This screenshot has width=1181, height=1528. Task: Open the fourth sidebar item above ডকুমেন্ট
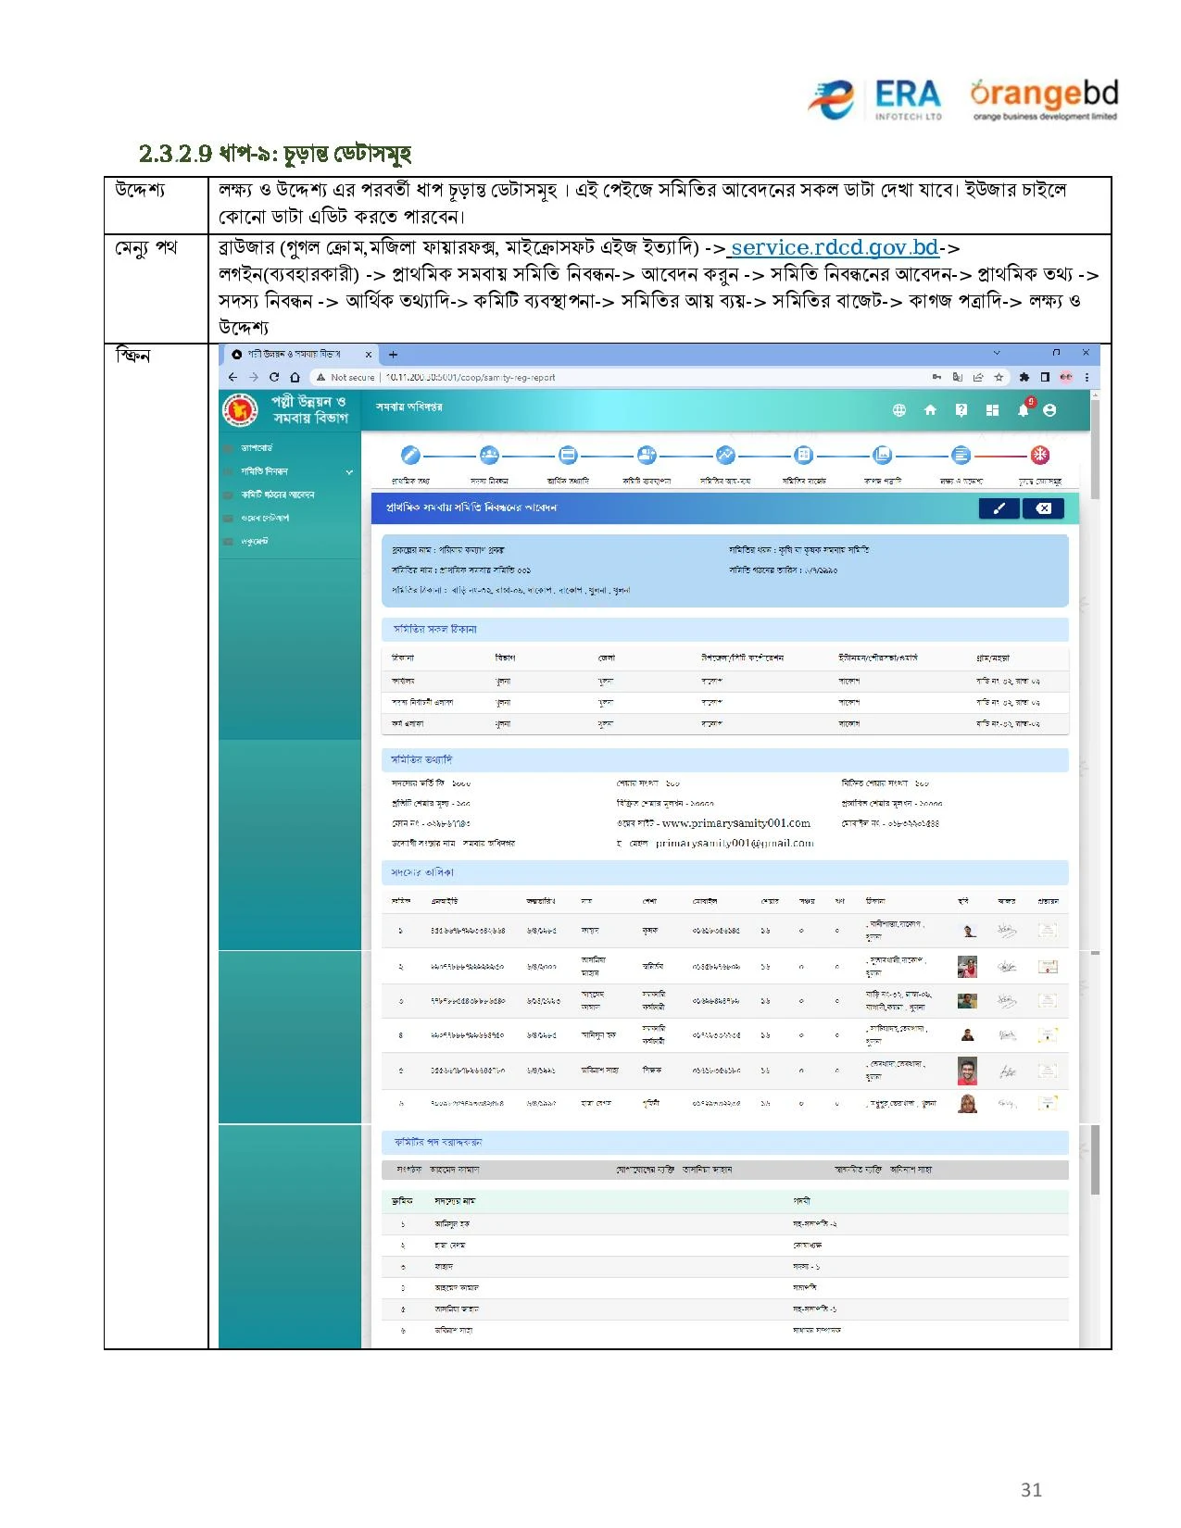pyautogui.click(x=265, y=518)
